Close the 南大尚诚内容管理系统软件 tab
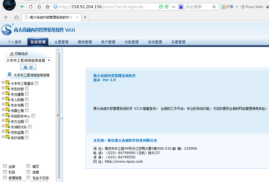269x182 pixels. pyautogui.click(x=77, y=17)
